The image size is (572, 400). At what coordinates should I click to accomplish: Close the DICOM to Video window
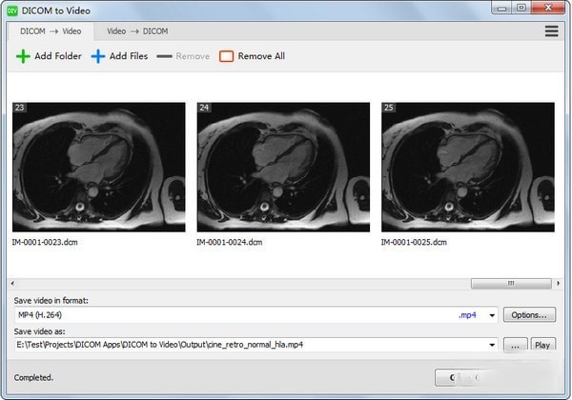[x=548, y=8]
